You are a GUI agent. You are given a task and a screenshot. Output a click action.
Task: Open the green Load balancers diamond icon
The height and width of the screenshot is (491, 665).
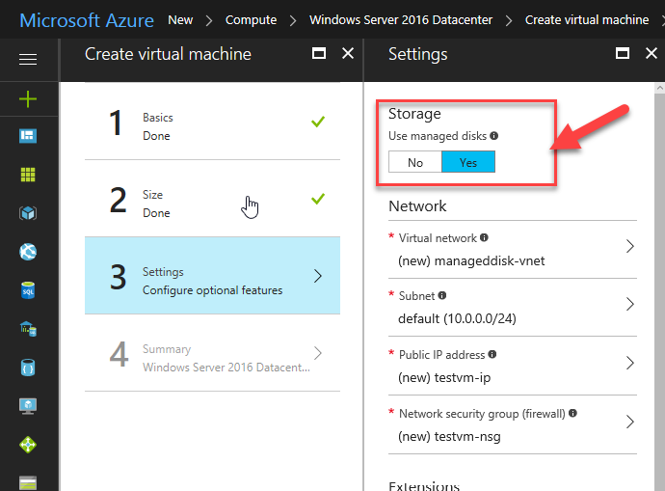[28, 445]
